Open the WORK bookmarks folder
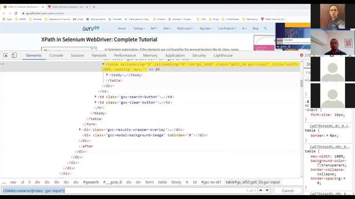 coord(21,19)
